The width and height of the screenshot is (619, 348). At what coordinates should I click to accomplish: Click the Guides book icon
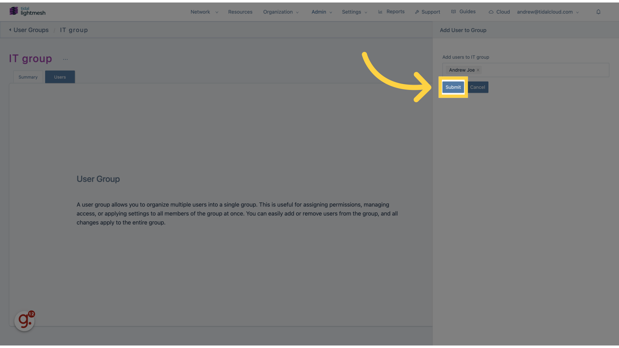pyautogui.click(x=454, y=12)
